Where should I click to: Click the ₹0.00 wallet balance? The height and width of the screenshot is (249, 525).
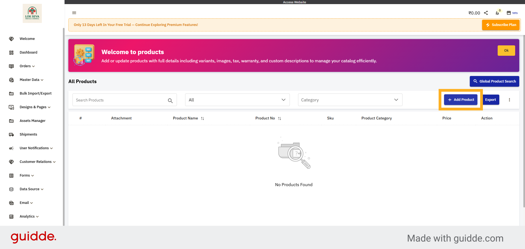[x=474, y=13]
